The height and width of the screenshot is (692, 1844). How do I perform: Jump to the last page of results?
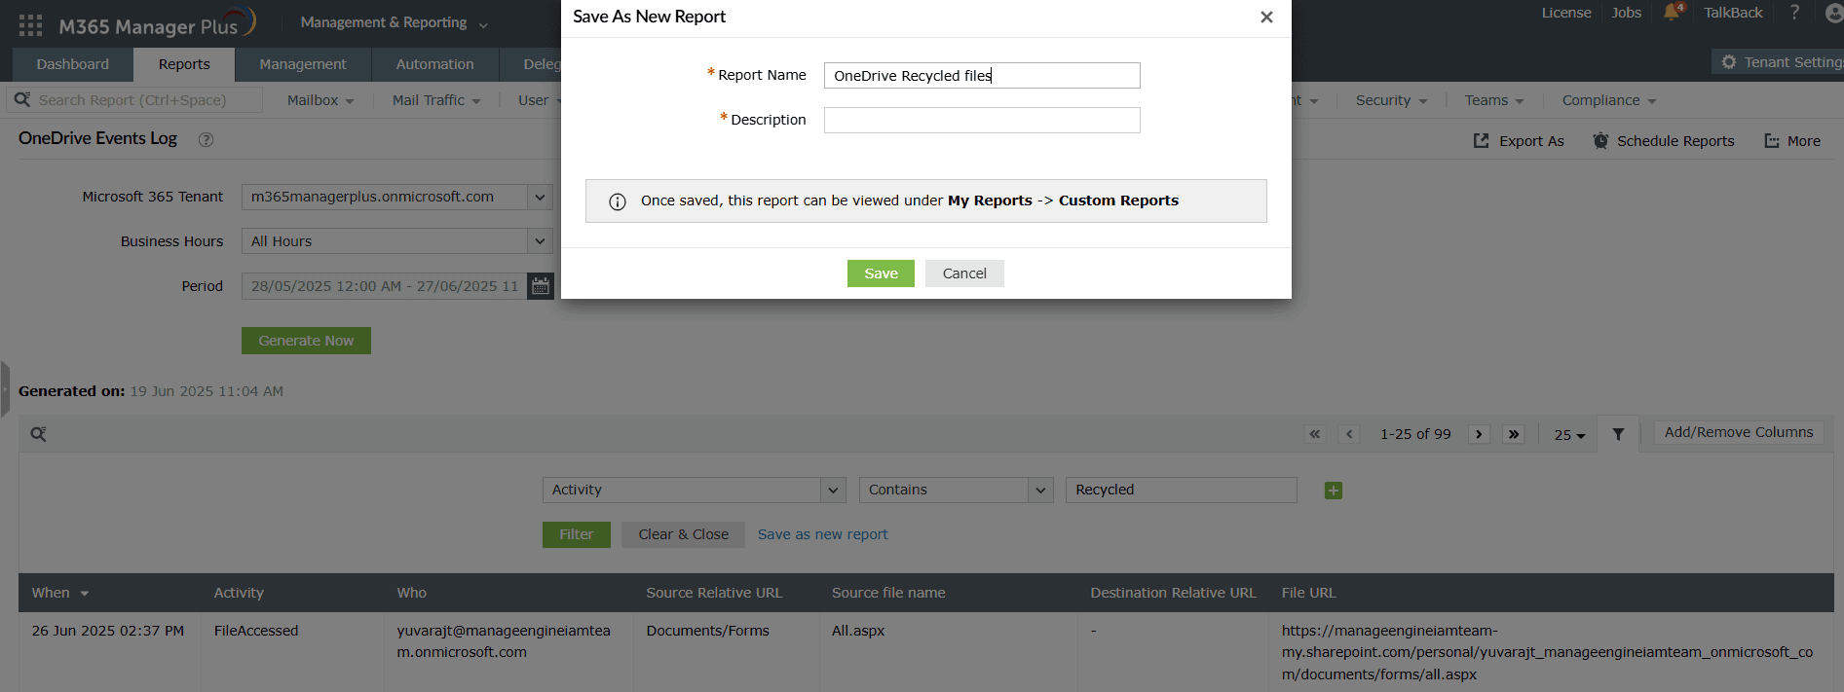click(x=1514, y=434)
